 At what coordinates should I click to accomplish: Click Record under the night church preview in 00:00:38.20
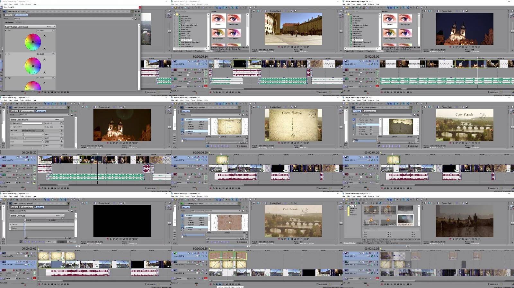pyautogui.click(x=108, y=143)
